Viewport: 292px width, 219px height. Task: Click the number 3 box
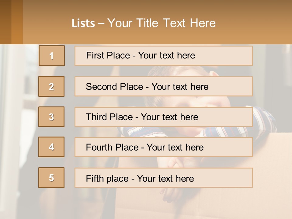point(51,117)
